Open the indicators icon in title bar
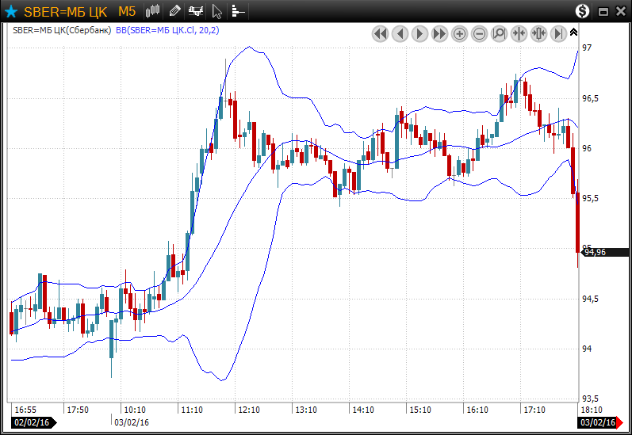Image resolution: width=632 pixels, height=435 pixels. coord(196,11)
